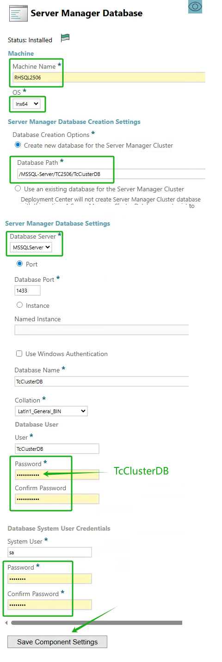This screenshot has width=222, height=662.
Task: Click the Status: Installed text
Action: pyautogui.click(x=30, y=40)
